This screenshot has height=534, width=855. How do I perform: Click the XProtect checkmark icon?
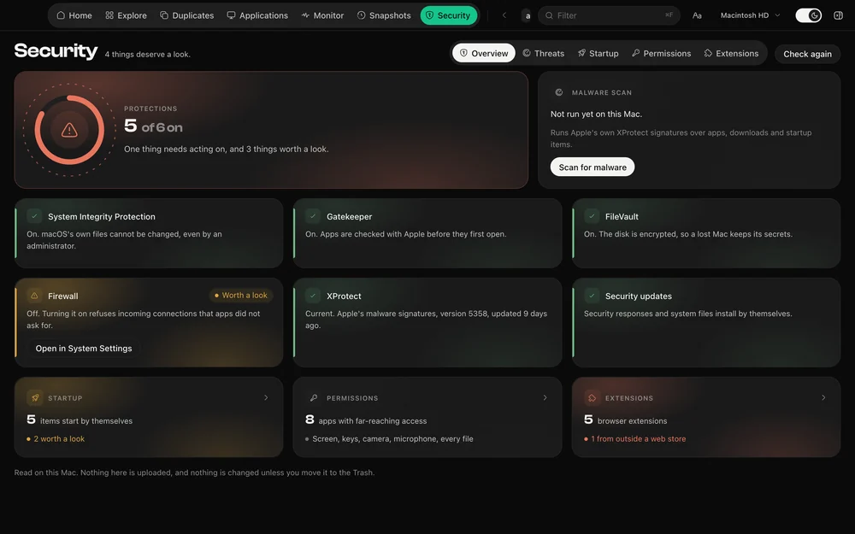(313, 296)
